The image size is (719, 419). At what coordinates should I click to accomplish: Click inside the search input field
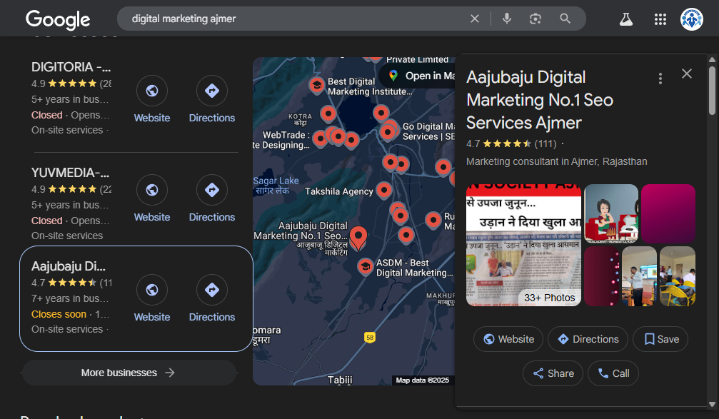(293, 19)
